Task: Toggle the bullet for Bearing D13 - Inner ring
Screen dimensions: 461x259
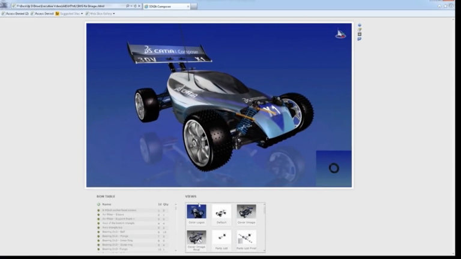Action: point(98,240)
